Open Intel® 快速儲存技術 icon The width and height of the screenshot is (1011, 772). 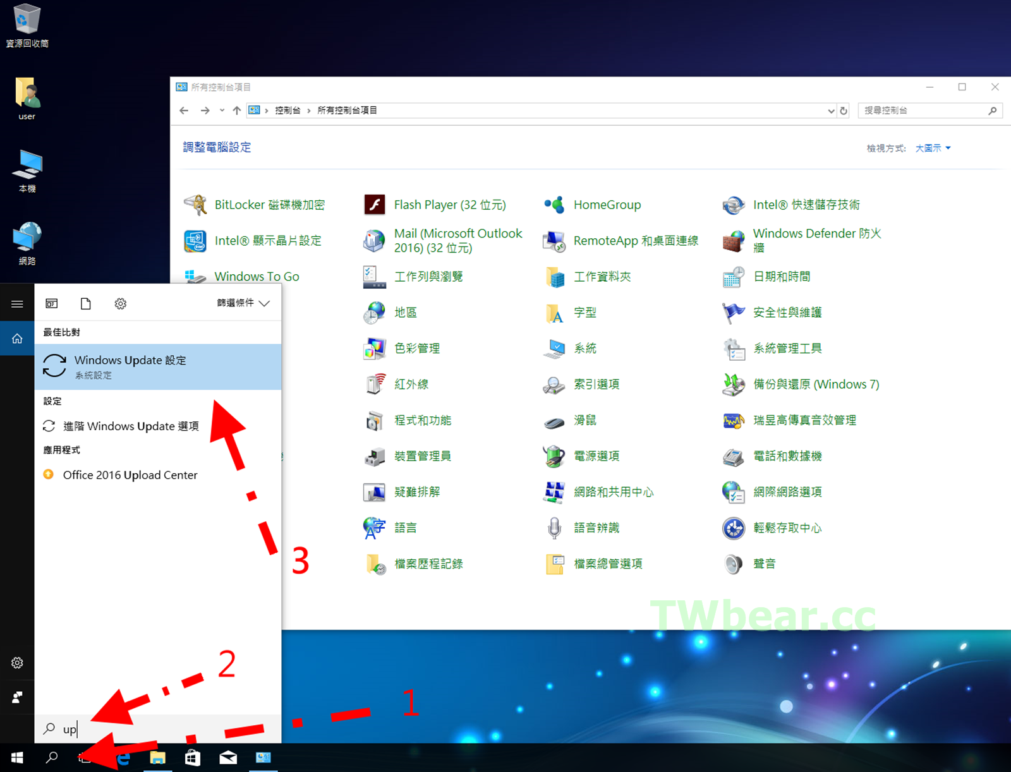734,205
